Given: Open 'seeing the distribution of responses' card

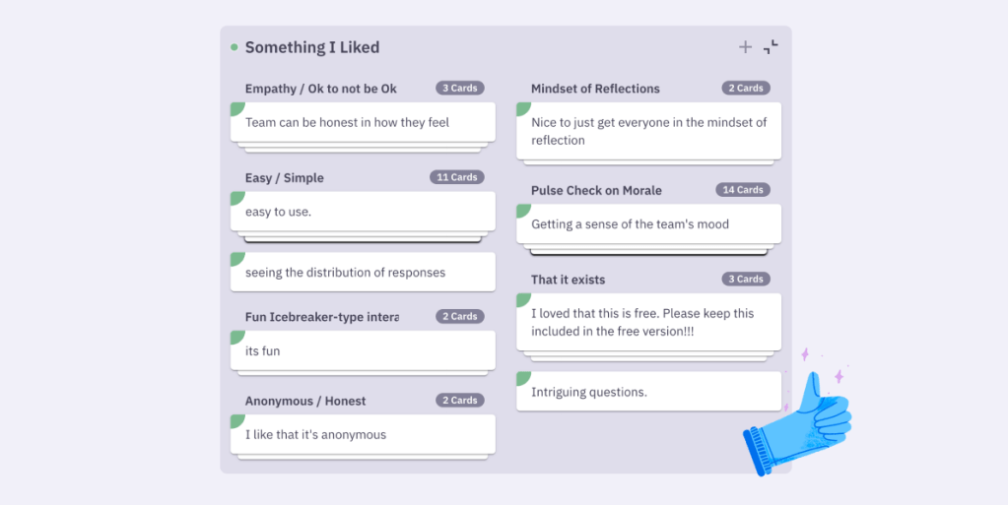Looking at the screenshot, I should tap(363, 272).
